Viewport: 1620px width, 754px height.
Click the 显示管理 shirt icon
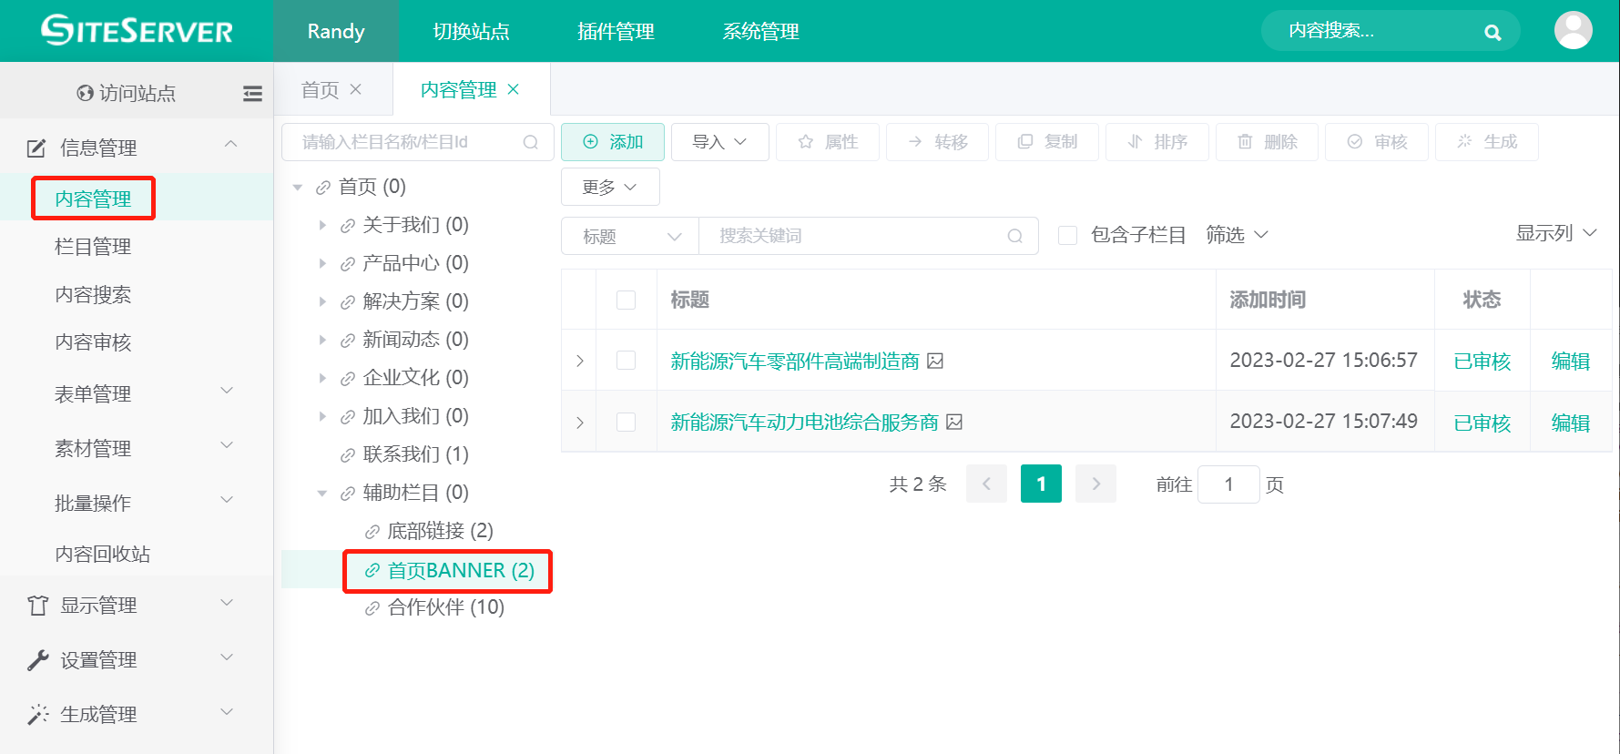click(x=37, y=606)
